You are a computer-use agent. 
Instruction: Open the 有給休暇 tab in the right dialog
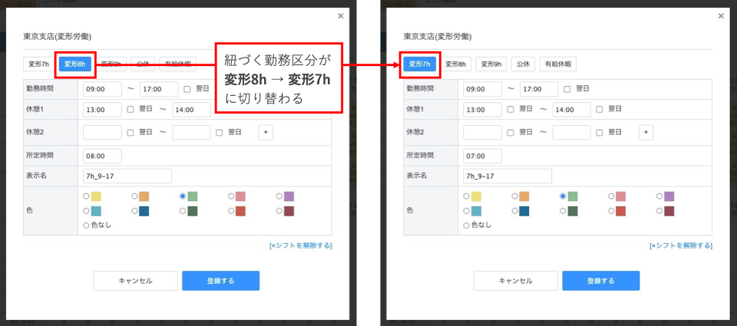(x=558, y=64)
